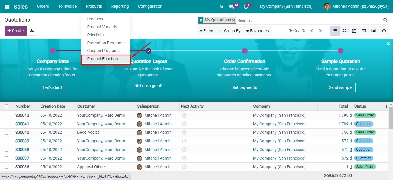
Task: Open the apps grid home menu
Action: click(x=7, y=6)
